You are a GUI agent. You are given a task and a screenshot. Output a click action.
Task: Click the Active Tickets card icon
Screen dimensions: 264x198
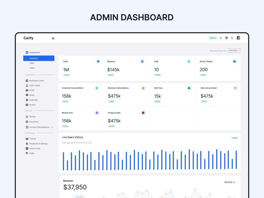(234, 62)
